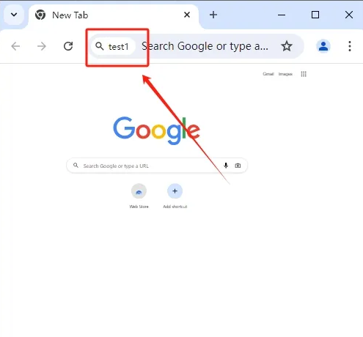Viewport: 363px width, 337px height.
Task: Click the test1 search engine chip
Action: tap(113, 46)
